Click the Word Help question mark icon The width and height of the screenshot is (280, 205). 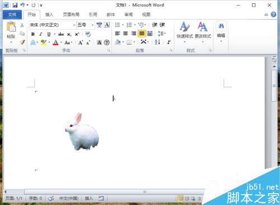point(273,15)
